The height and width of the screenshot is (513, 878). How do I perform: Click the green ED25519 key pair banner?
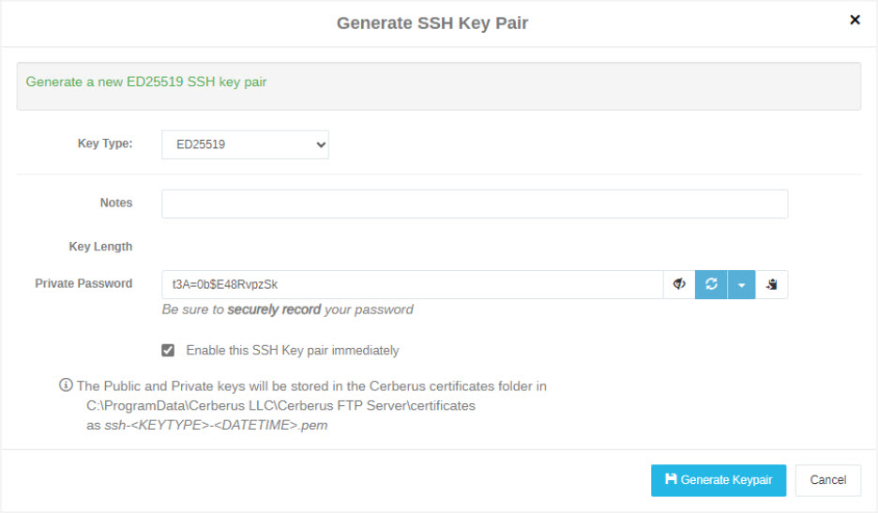point(438,86)
